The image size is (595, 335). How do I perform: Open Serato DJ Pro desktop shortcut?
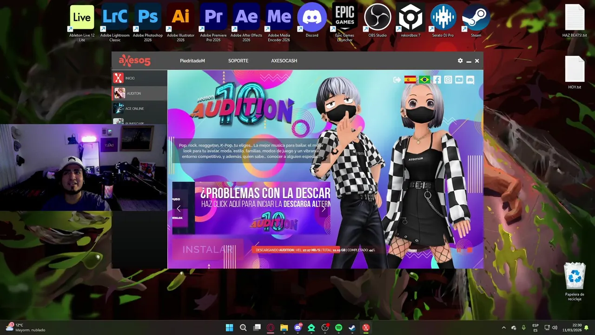443,21
